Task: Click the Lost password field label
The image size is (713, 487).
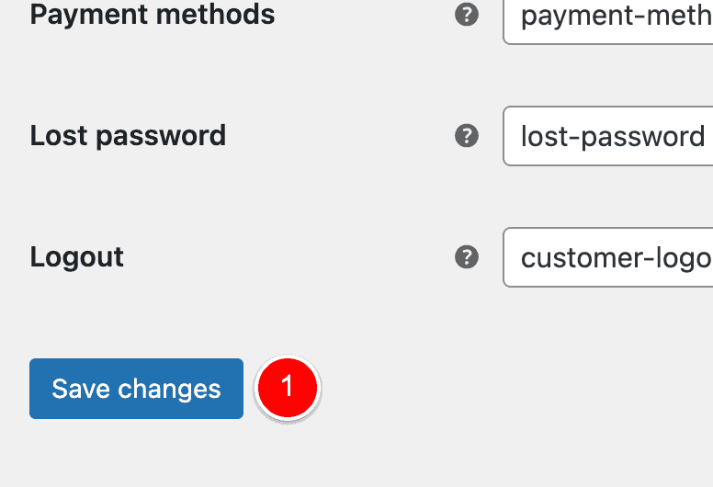Action: click(128, 135)
